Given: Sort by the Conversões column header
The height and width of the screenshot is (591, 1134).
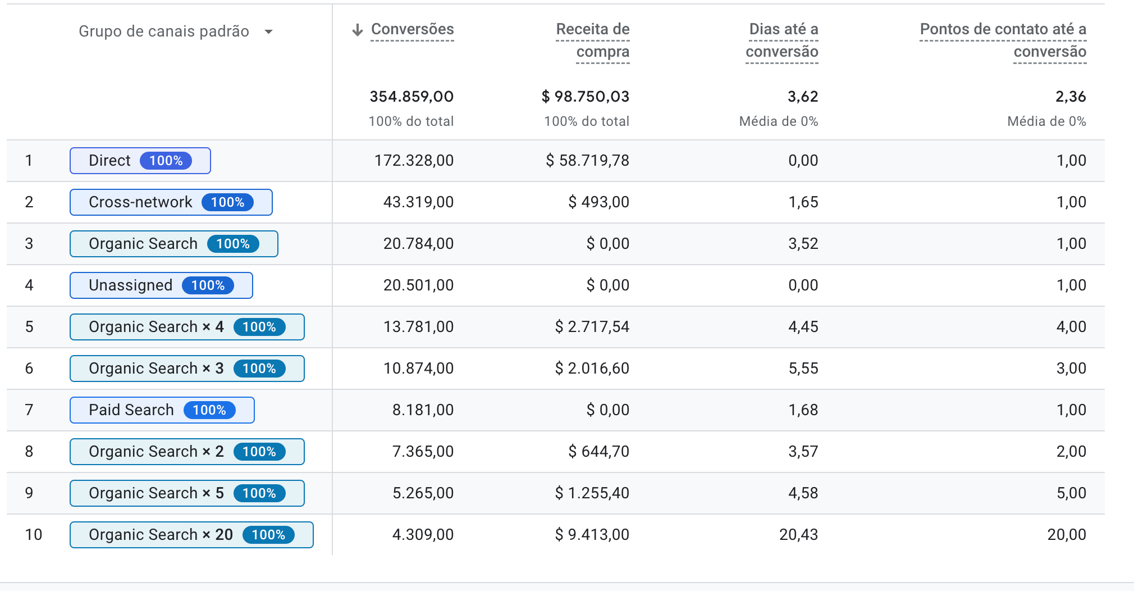Looking at the screenshot, I should pyautogui.click(x=412, y=29).
